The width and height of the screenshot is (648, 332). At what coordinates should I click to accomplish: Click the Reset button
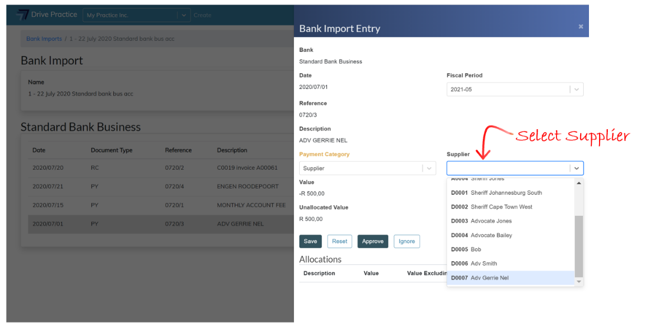tap(340, 242)
